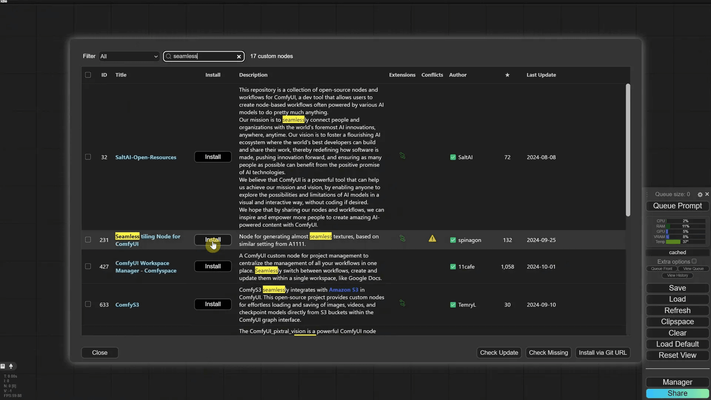711x400 pixels.
Task: Click the bottom-left pin icon
Action: coord(11,366)
